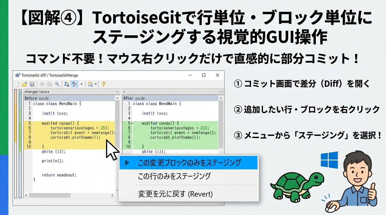
Task: Click the green turtle illustration
Action: pos(297,187)
